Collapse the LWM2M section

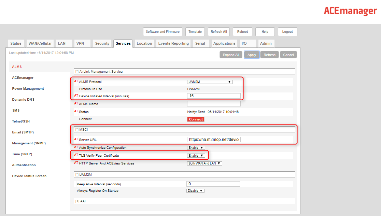(77, 175)
